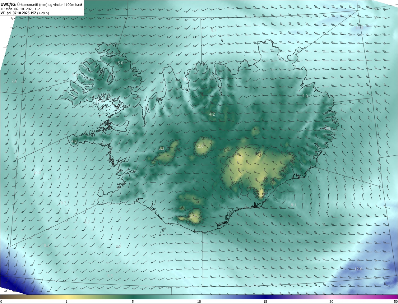Click the map title 'Úrkomumætti (mm) og vindur í 100m hæð'
The image size is (398, 304).
coord(50,4)
